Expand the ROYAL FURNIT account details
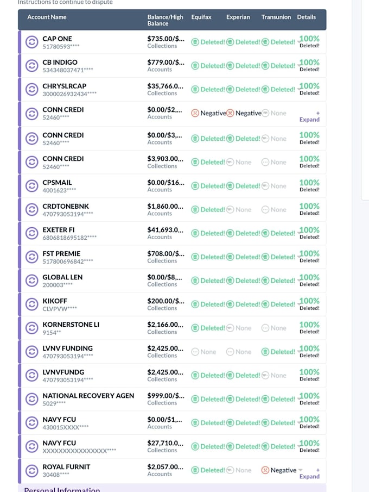The width and height of the screenshot is (369, 492). click(x=309, y=474)
